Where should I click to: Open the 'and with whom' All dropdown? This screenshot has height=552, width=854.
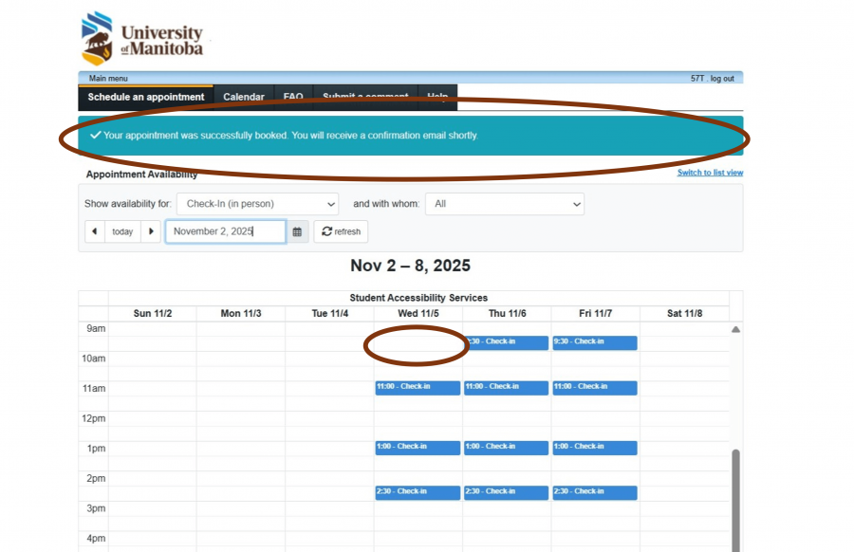coord(504,204)
